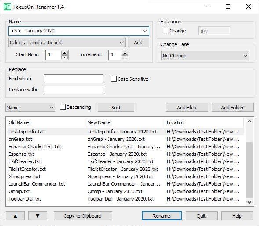Click the Add Folder button
The height and width of the screenshot is (226, 259).
232,108
